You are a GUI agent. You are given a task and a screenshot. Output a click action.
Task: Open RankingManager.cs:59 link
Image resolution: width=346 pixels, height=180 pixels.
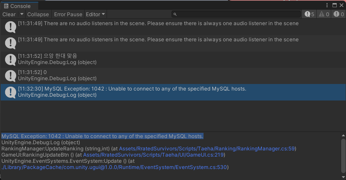(207, 149)
